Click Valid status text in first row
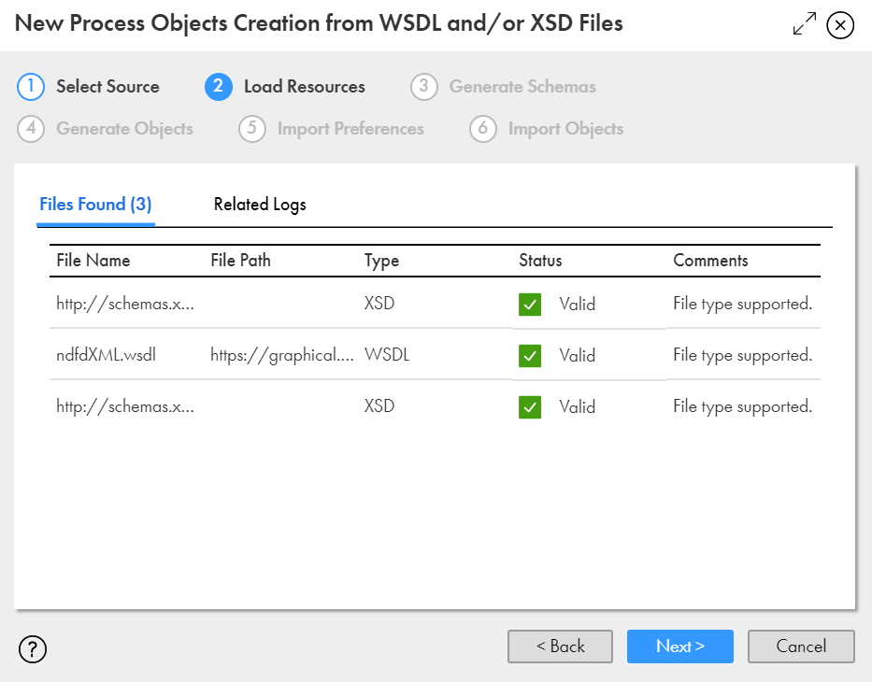This screenshot has width=872, height=682. [578, 304]
